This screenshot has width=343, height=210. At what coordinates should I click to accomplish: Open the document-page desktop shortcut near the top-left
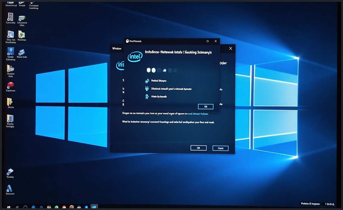10,17
